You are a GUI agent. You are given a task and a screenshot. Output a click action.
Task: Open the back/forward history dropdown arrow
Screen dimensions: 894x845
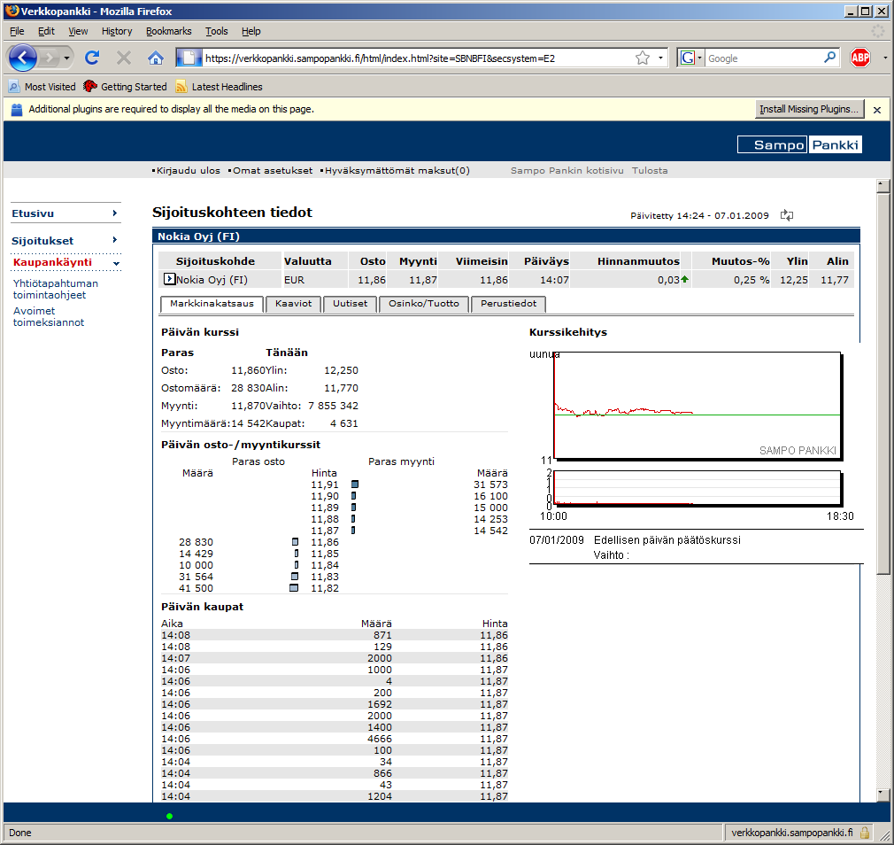click(x=66, y=58)
